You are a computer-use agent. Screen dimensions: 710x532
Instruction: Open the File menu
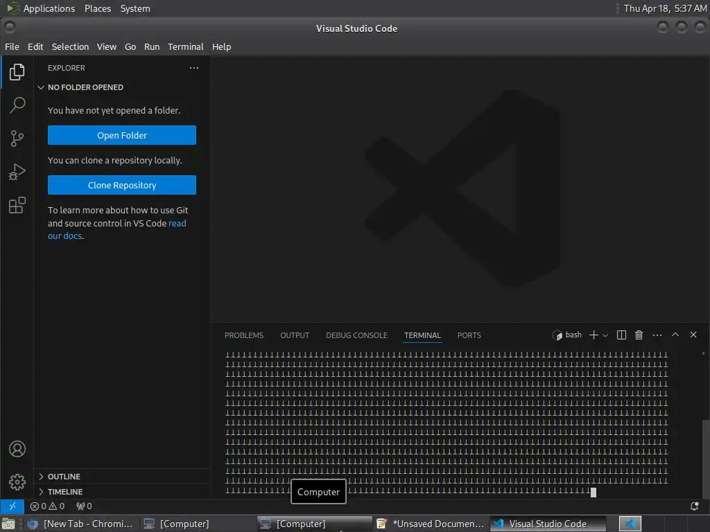[x=12, y=46]
